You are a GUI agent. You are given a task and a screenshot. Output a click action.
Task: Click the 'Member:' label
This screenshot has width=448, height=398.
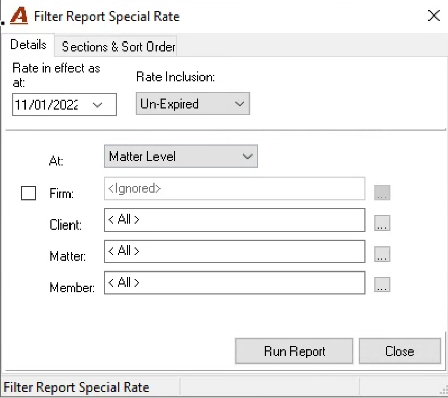pos(72,287)
